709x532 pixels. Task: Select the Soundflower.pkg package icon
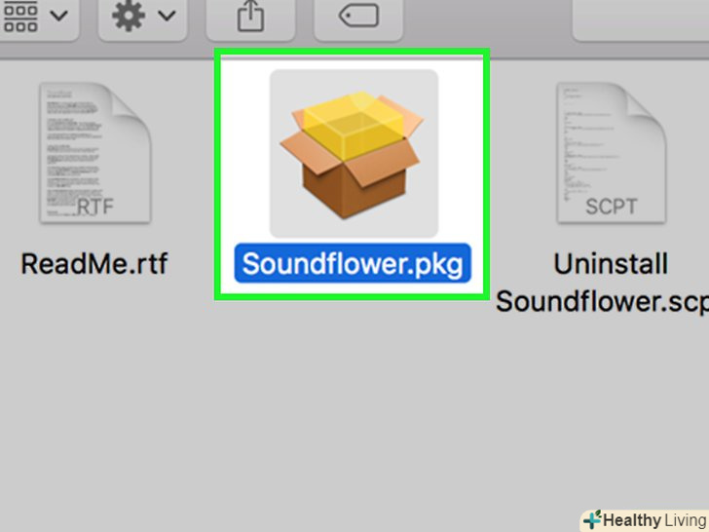pyautogui.click(x=354, y=153)
